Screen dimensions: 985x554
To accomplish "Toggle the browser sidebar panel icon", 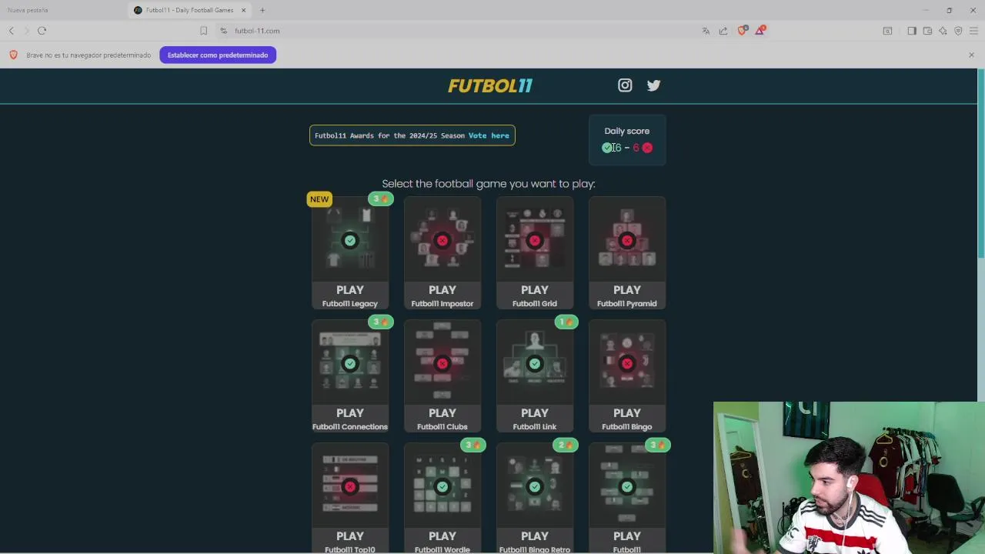I will tap(912, 31).
